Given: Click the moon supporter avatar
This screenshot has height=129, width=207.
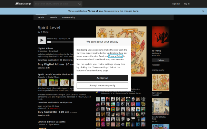Looking at the screenshot, I should [x=128, y=119].
